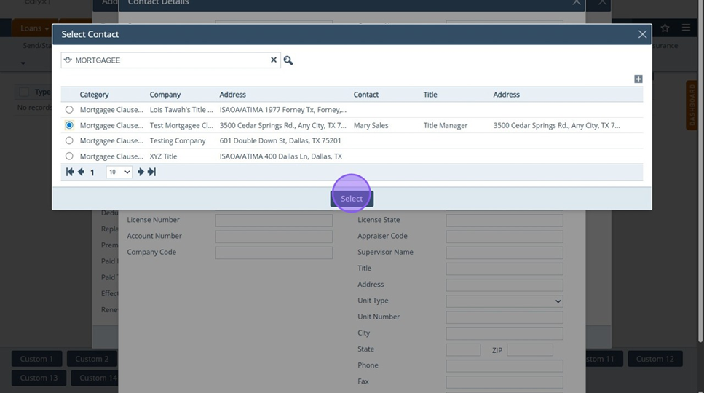Screen dimensions: 704x393
Task: Click the plus icon above the table
Action: 638,79
